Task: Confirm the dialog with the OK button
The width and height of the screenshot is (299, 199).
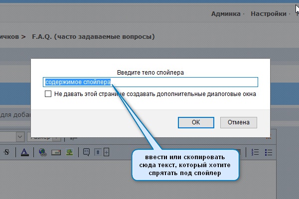Action: click(x=196, y=122)
